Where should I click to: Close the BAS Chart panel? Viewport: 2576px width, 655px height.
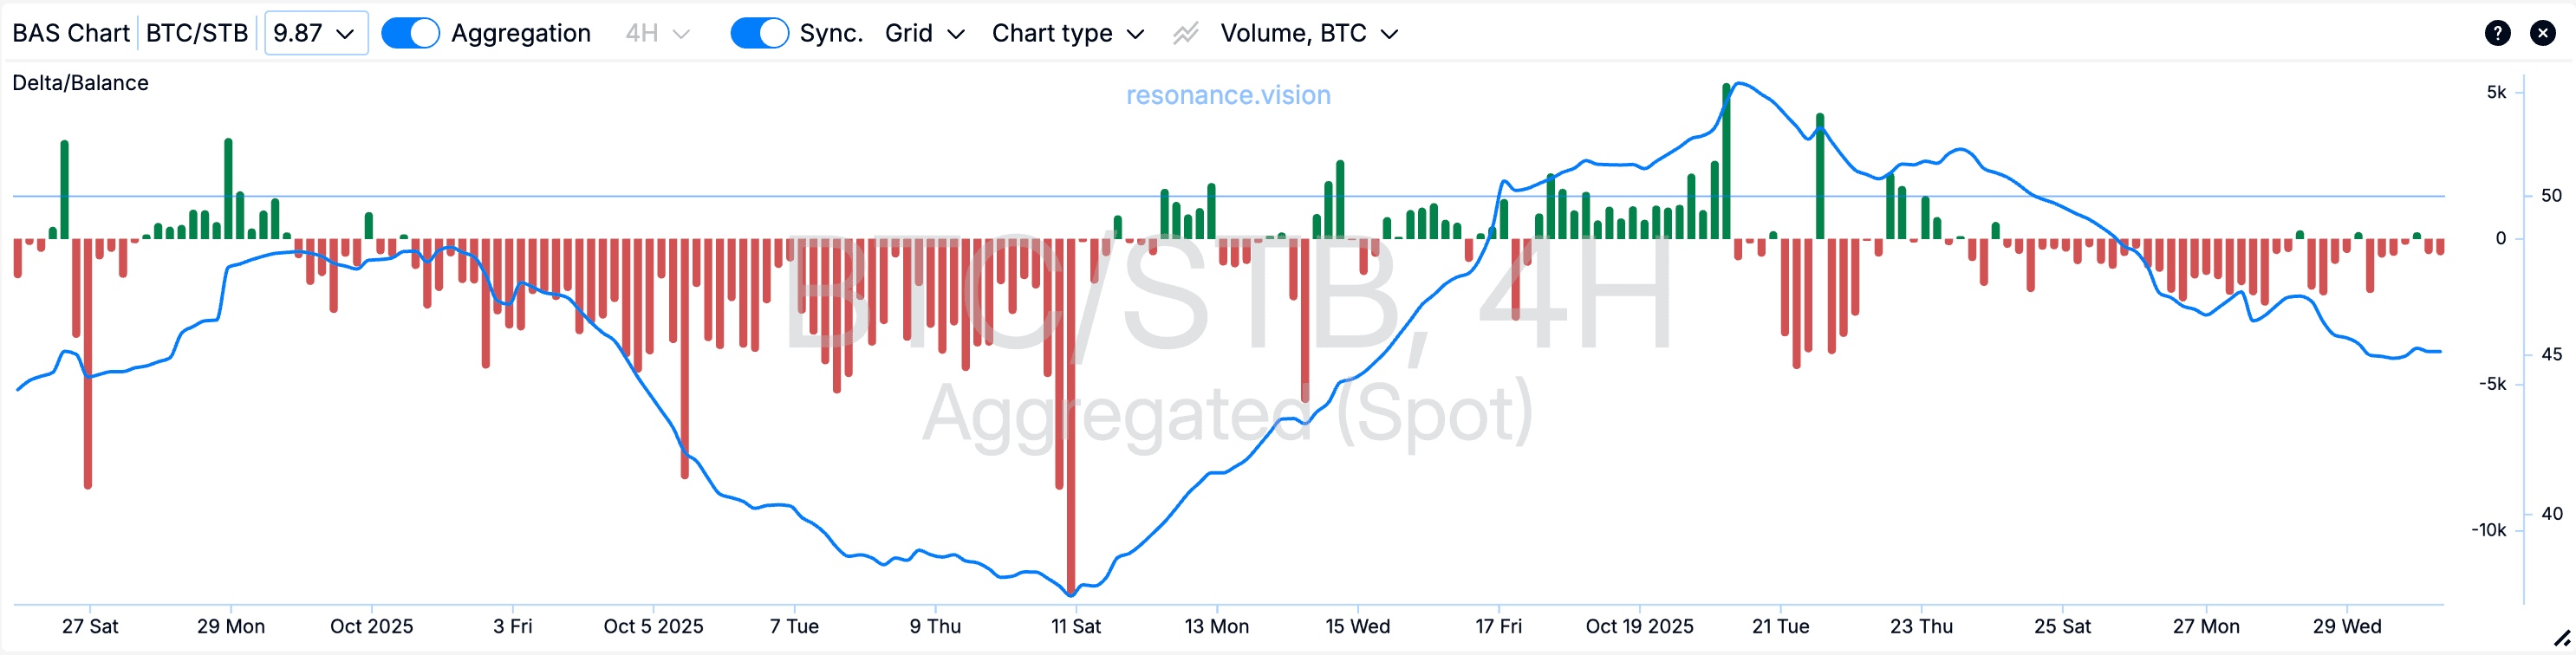point(2542,33)
